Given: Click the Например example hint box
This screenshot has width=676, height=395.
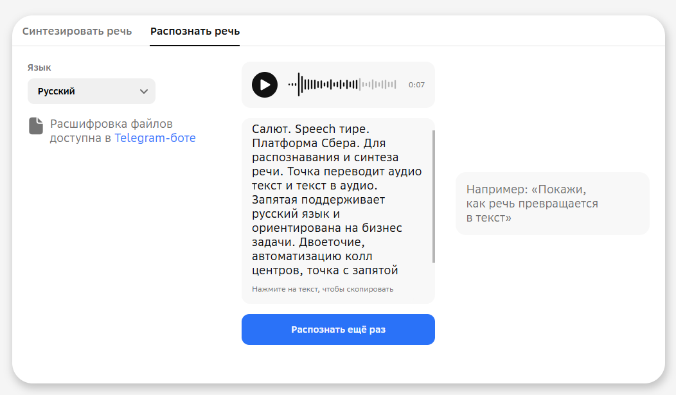Looking at the screenshot, I should [552, 204].
